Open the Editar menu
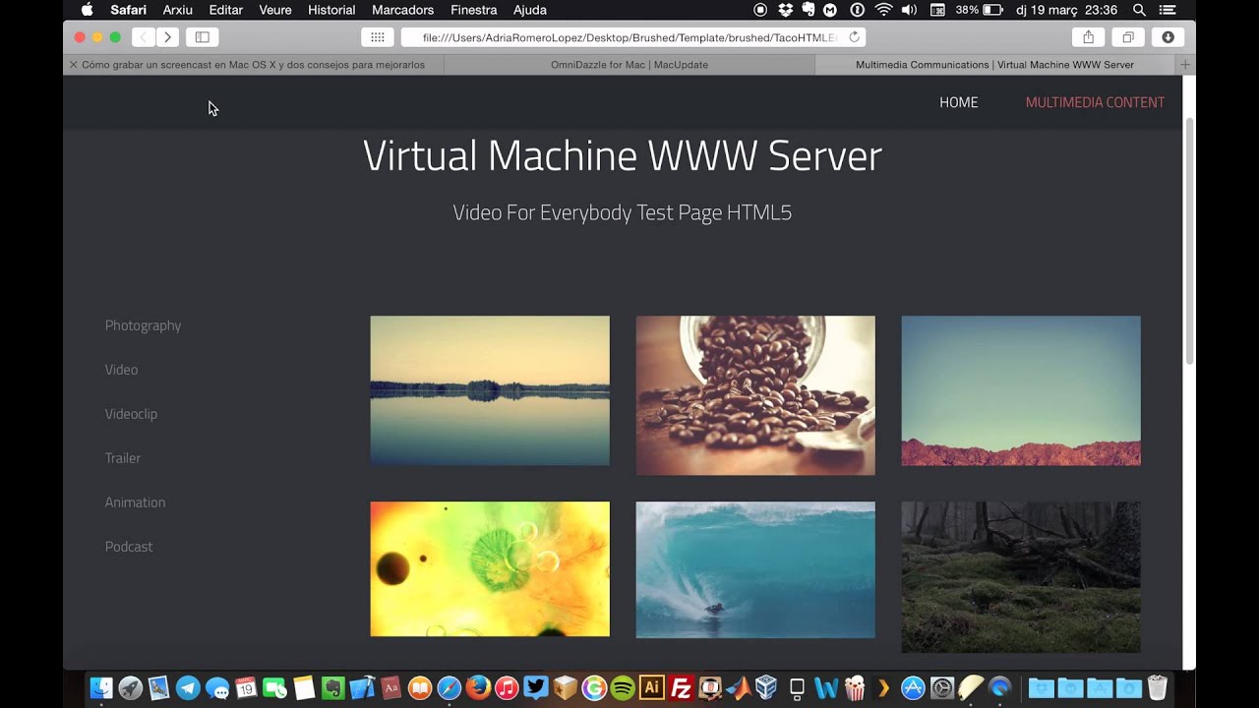 [x=226, y=10]
